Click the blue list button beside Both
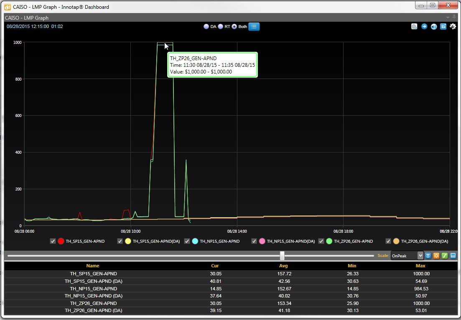Screen dimensions: 461x320 [x=254, y=27]
